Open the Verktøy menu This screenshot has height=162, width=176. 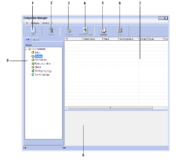coord(45,23)
